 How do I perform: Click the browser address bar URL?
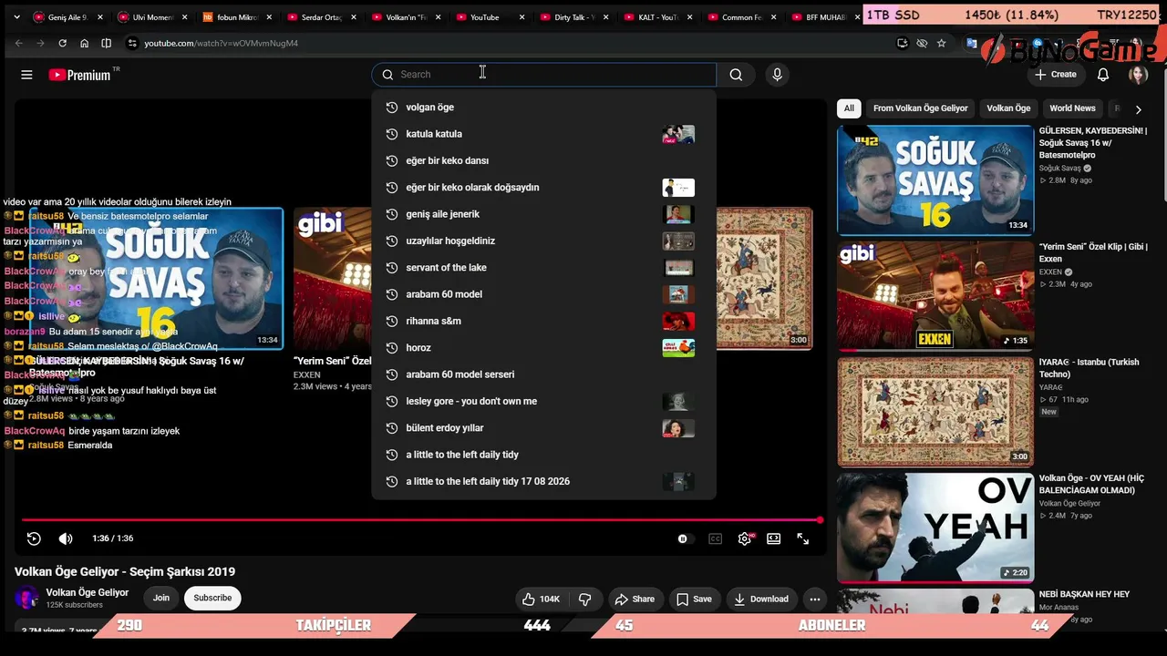[x=221, y=43]
